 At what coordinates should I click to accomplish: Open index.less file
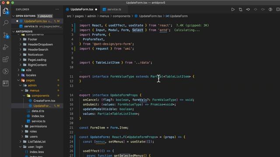click(37, 152)
